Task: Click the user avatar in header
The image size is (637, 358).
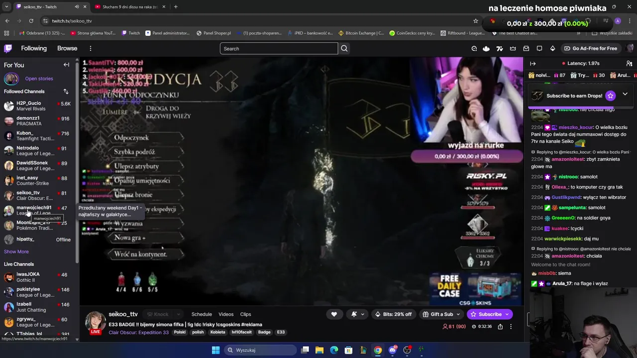Action: click(x=630, y=48)
